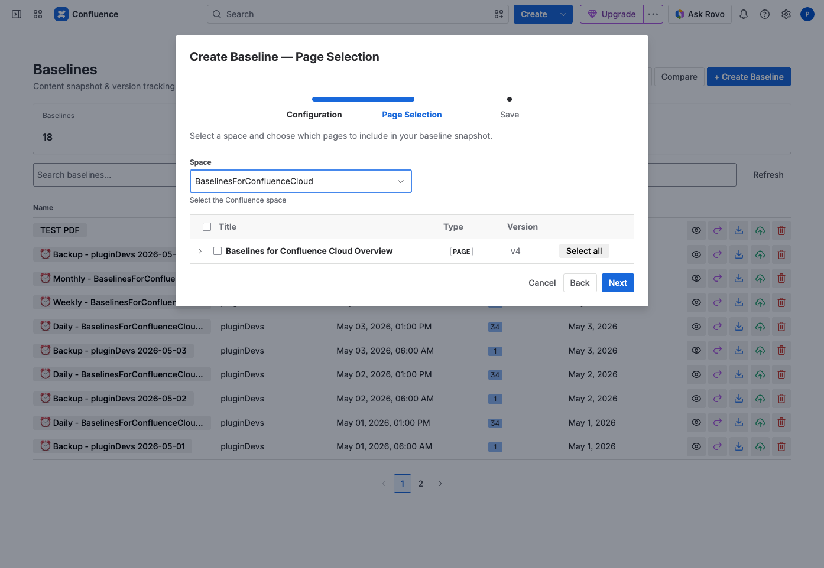Go to Confluence home logo
824x568 pixels.
click(x=86, y=14)
